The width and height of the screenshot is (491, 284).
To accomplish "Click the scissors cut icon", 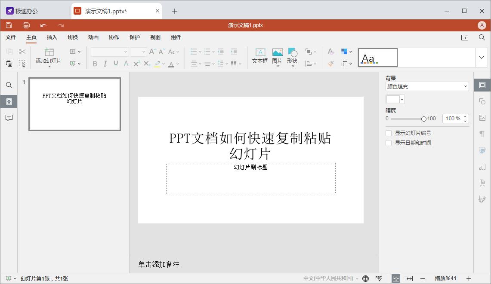I will [22, 52].
